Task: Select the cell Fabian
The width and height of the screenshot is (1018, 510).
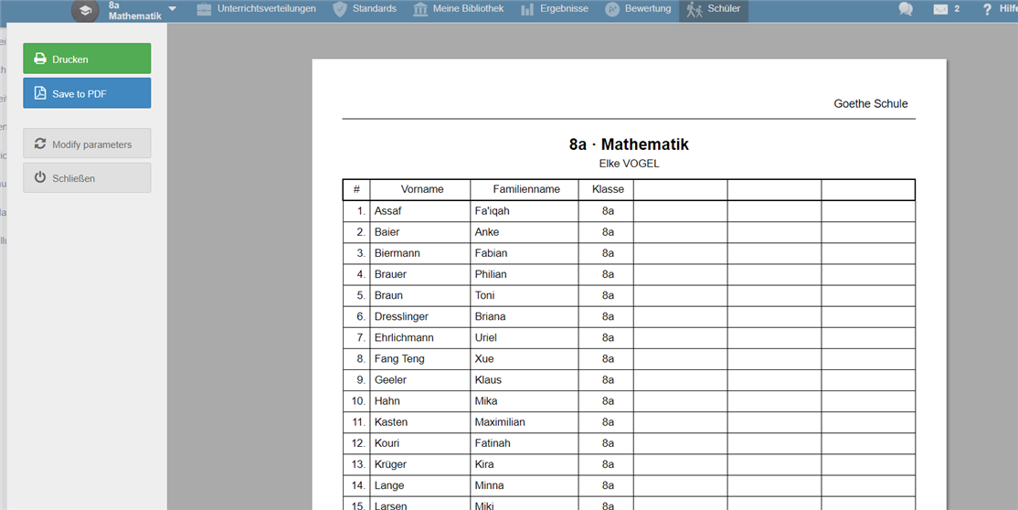Action: click(525, 253)
